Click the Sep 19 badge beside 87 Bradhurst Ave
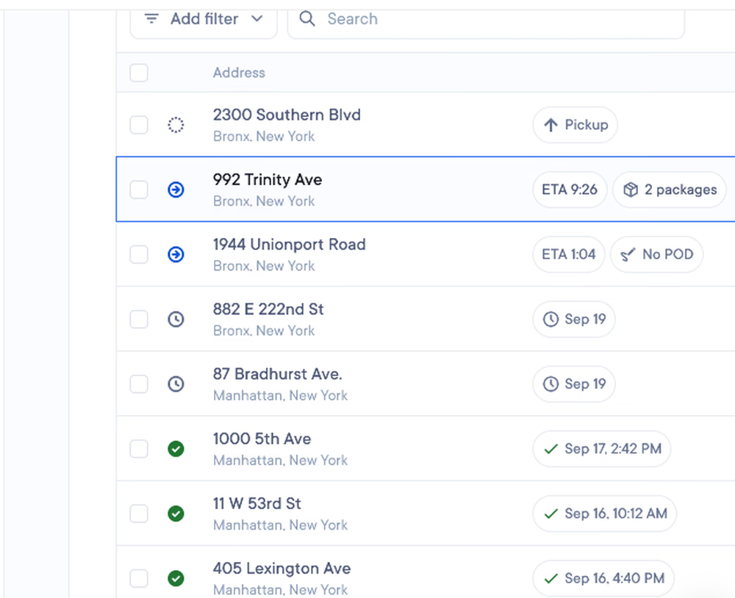Screen dimensions: 735x598 coord(574,383)
